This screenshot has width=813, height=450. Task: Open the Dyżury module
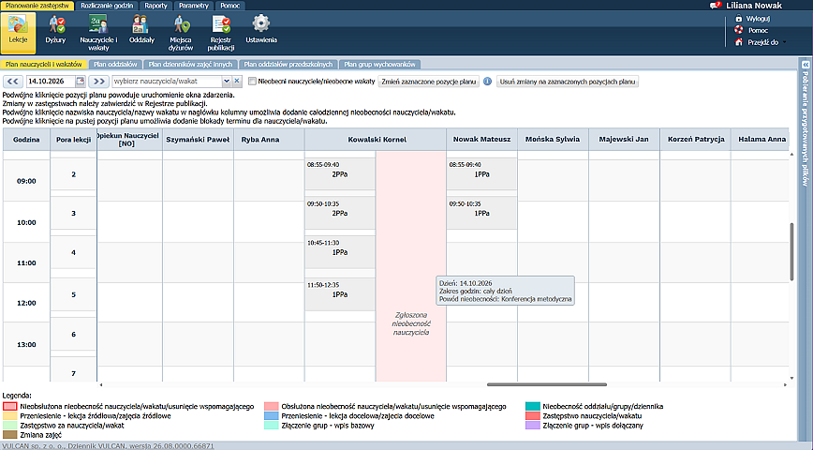coord(55,30)
